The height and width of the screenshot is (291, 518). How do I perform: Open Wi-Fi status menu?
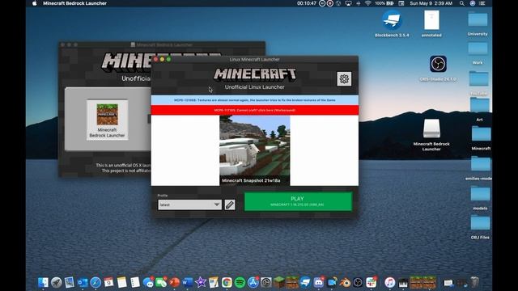click(367, 3)
